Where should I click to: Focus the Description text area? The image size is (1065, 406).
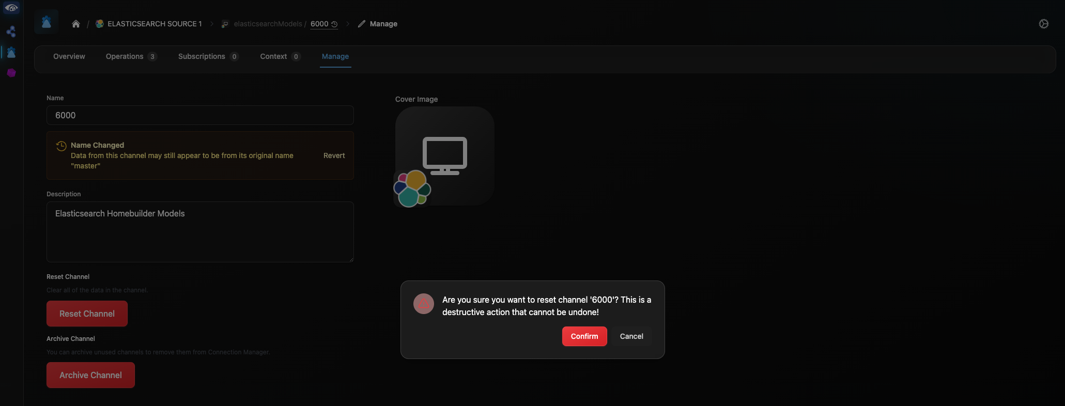point(200,231)
